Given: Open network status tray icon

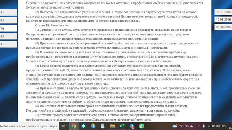Looking at the screenshot, I should click(x=209, y=126).
